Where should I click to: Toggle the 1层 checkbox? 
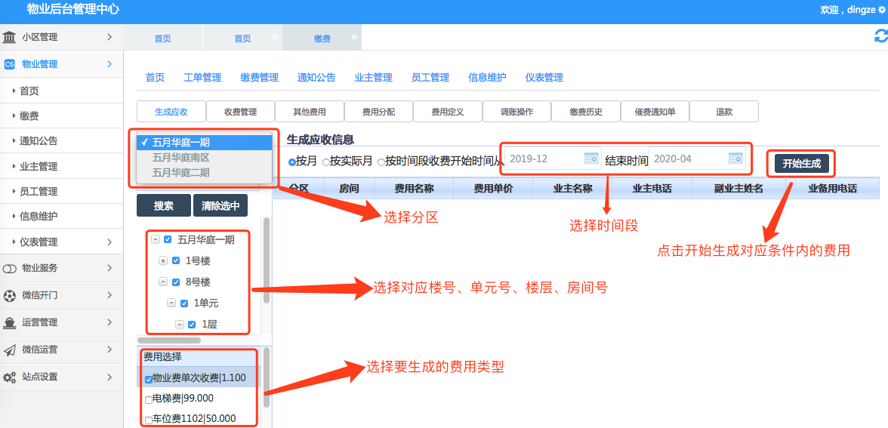point(192,325)
